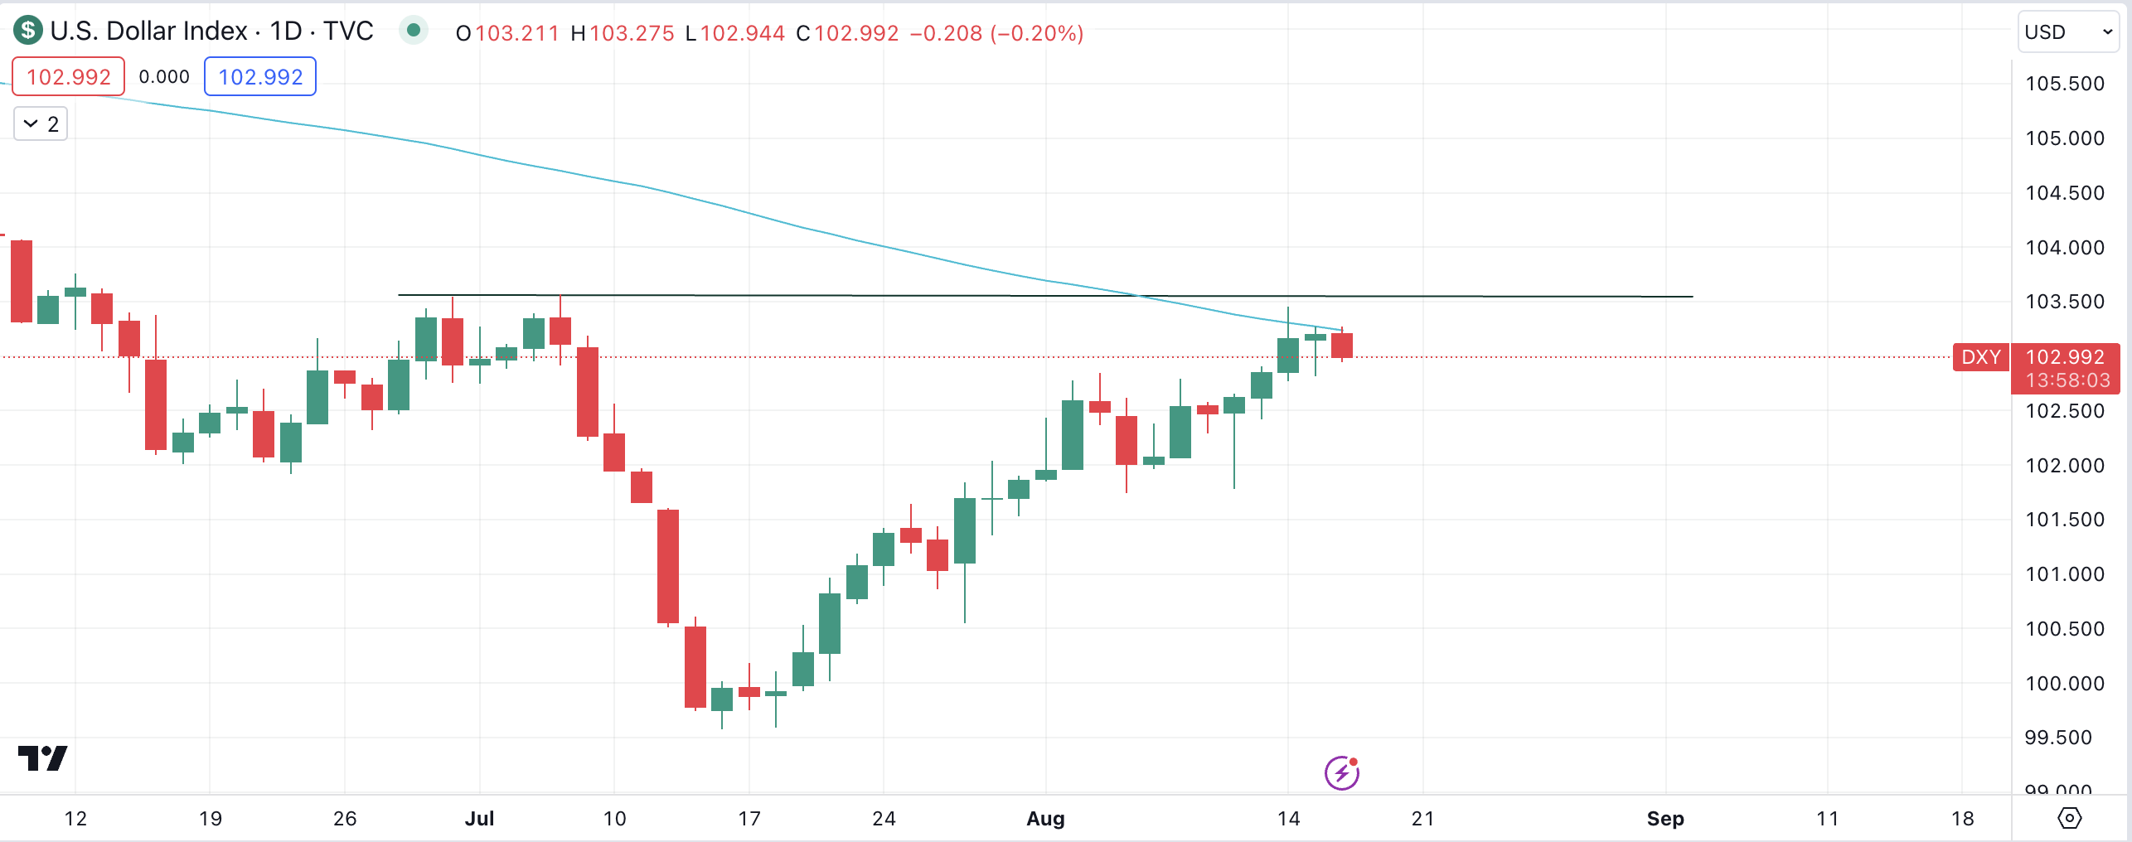Click the 99.500 price axis label
The width and height of the screenshot is (2132, 842).
coord(2058,738)
